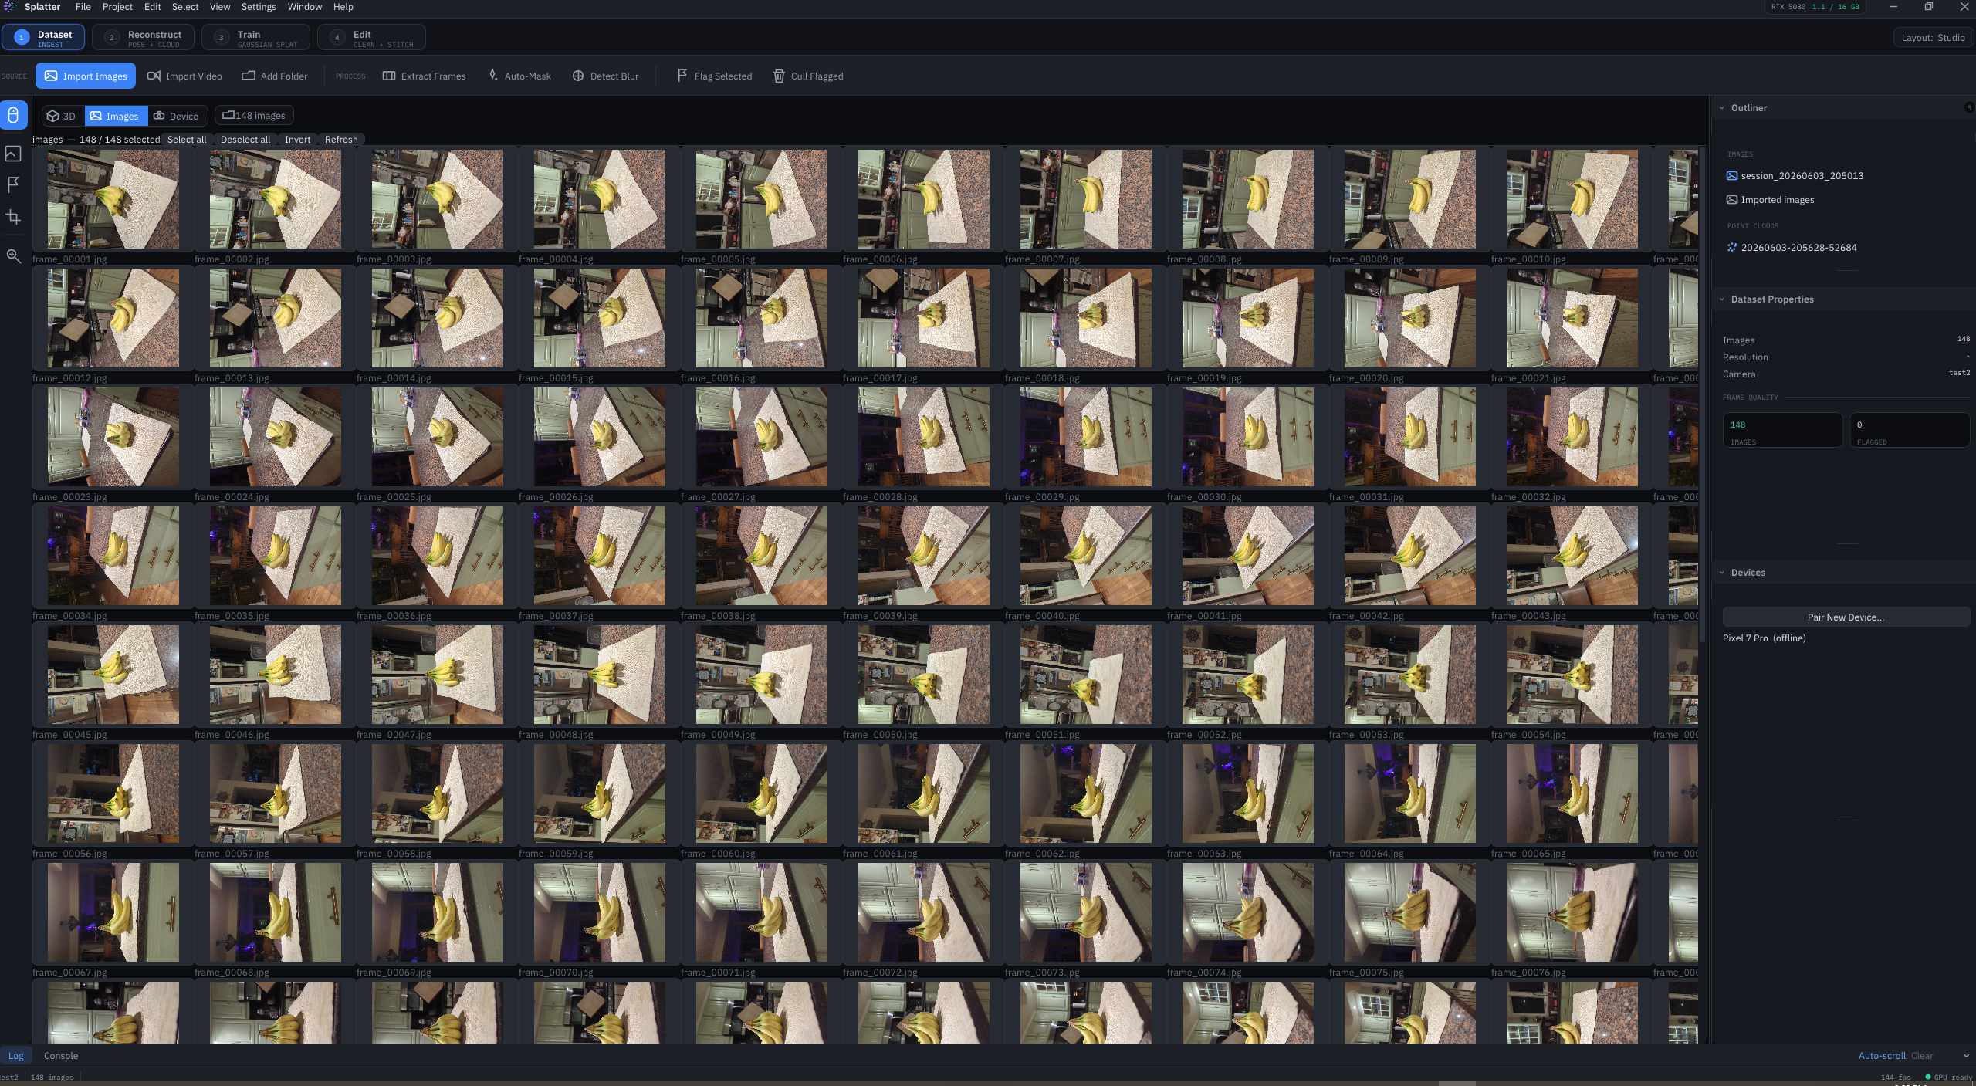Open the Select menu
The image size is (1976, 1086).
[x=184, y=7]
